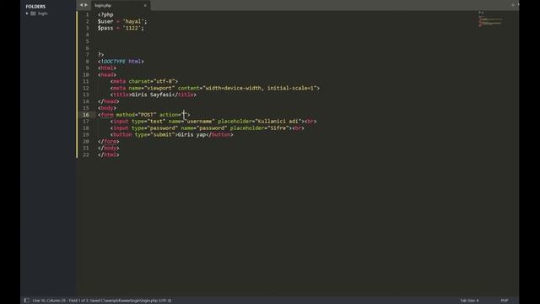
Task: Switch to the login.php tab
Action: point(121,6)
